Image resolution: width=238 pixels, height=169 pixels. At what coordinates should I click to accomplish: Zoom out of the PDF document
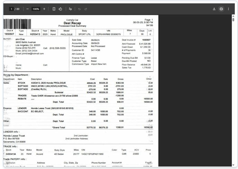click(x=28, y=9)
